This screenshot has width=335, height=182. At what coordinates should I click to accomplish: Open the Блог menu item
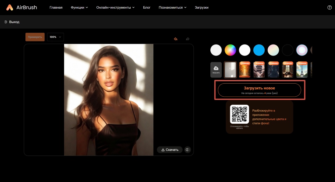[147, 7]
